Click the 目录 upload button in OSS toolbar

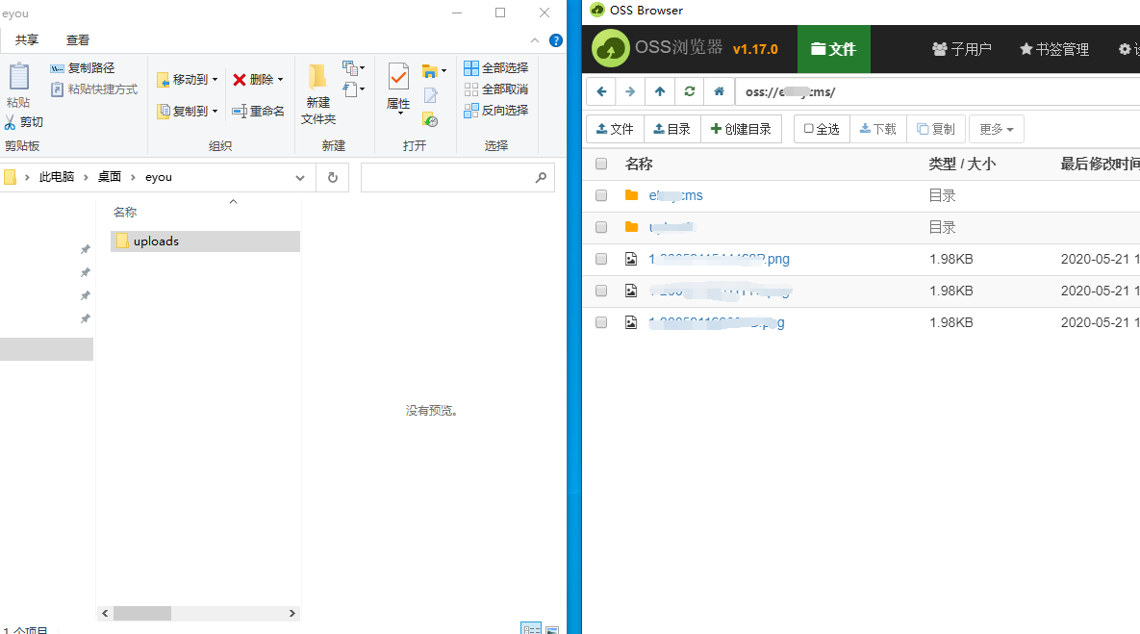[672, 129]
